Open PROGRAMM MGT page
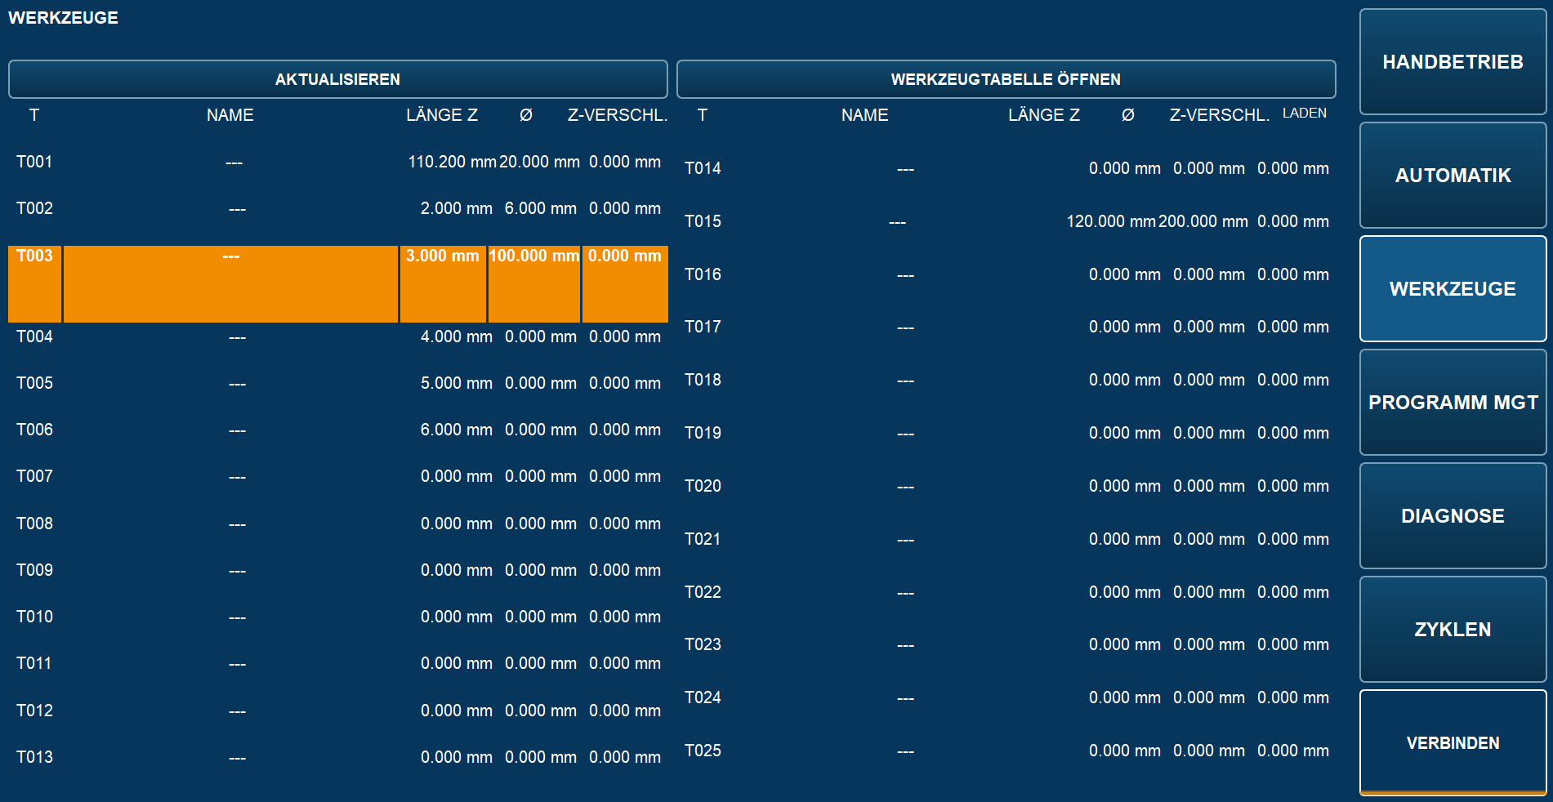 (1453, 403)
